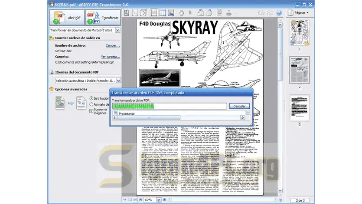Click the zoom in circle icon
Viewport: 362px width, 204px height.
click(x=164, y=200)
